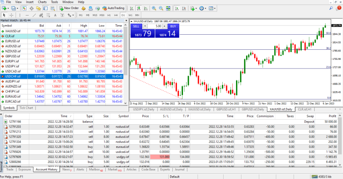Screen dimensions: 343x179
Task: Click the Profiles toolbar icon
Action: coord(14,8)
